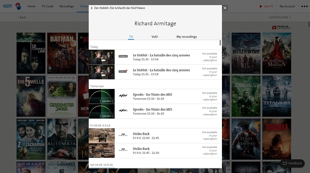Click the nova Swisscom logo
The width and height of the screenshot is (310, 173).
click(x=12, y=6)
